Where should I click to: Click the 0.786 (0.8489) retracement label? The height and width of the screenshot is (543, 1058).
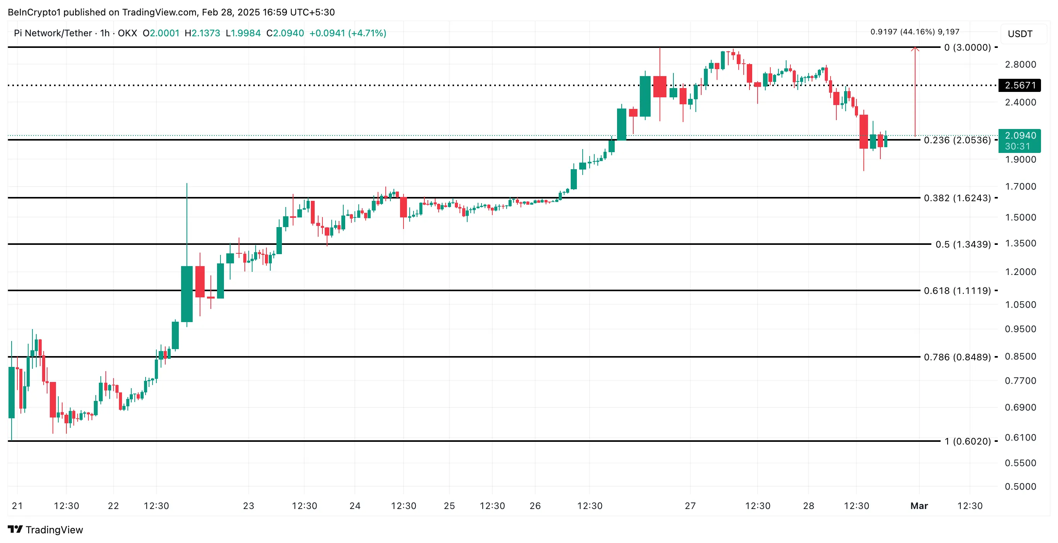(957, 357)
